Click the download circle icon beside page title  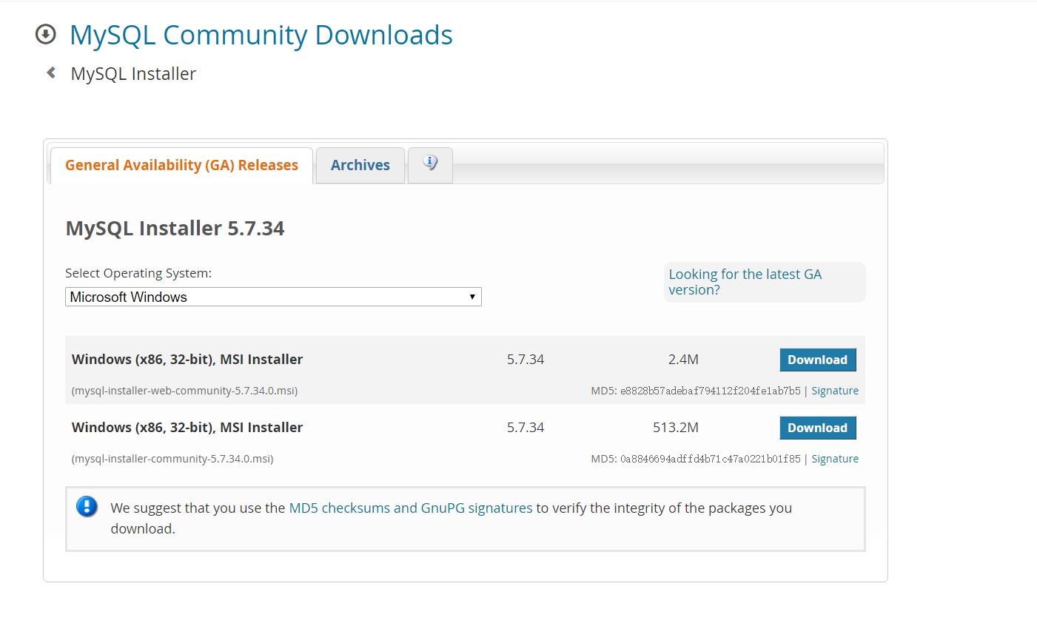point(46,34)
